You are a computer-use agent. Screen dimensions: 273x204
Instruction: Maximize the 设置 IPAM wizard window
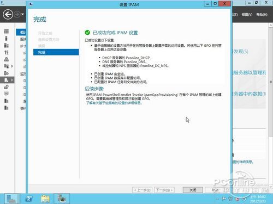pyautogui.click(x=215, y=4)
